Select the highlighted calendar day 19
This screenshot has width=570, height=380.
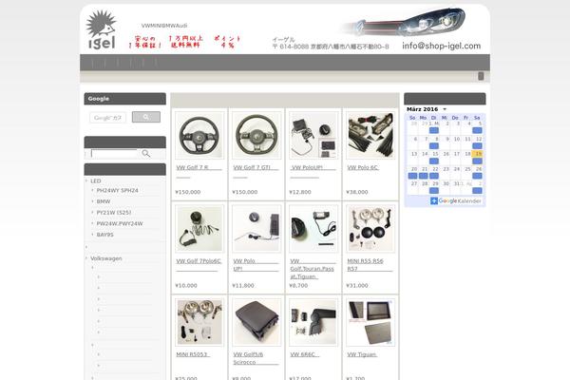tap(479, 154)
